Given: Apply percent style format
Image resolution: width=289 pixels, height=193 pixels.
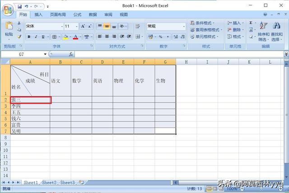Looking at the screenshot, I should coord(161,37).
